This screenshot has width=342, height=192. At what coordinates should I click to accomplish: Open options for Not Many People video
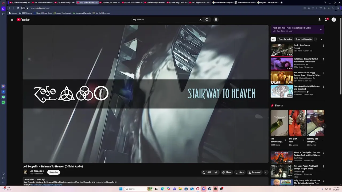323,166
